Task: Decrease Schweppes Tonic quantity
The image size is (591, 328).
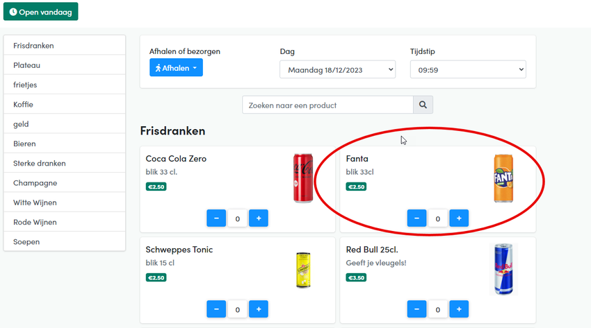Action: [x=216, y=309]
